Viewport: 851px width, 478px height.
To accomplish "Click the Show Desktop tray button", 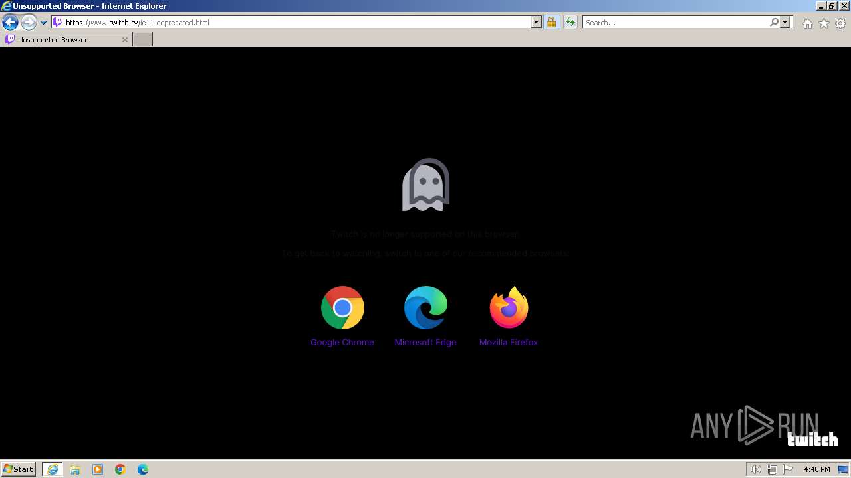I will click(843, 469).
